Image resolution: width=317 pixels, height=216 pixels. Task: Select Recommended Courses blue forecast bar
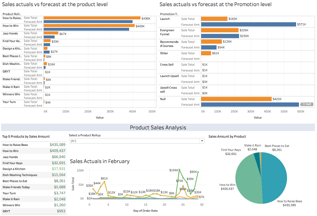click(x=209, y=47)
